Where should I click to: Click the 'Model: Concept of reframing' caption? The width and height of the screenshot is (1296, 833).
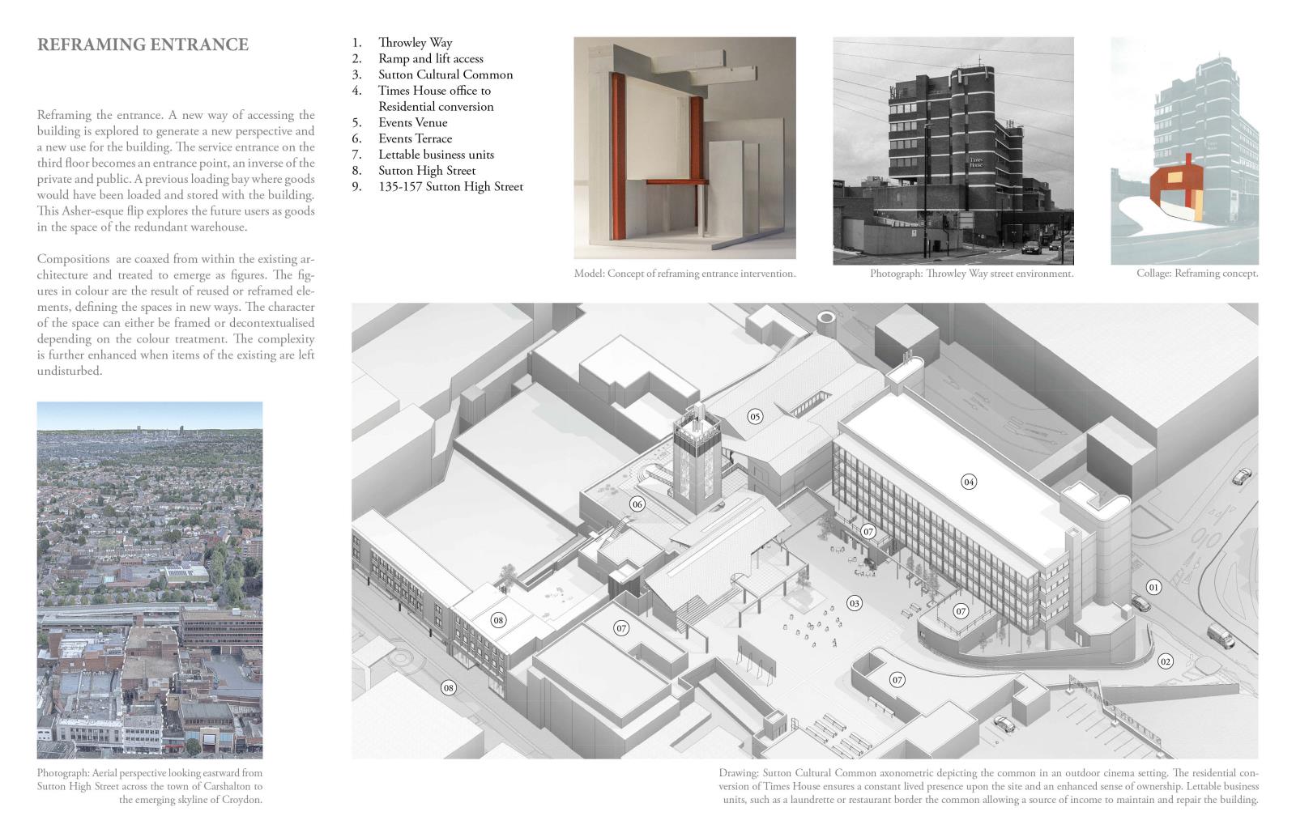[684, 274]
